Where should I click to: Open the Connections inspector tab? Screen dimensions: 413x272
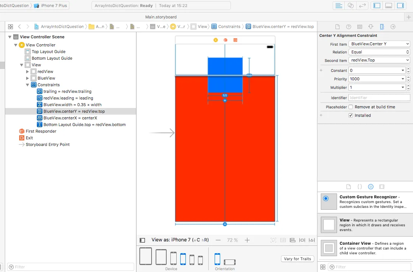(393, 27)
